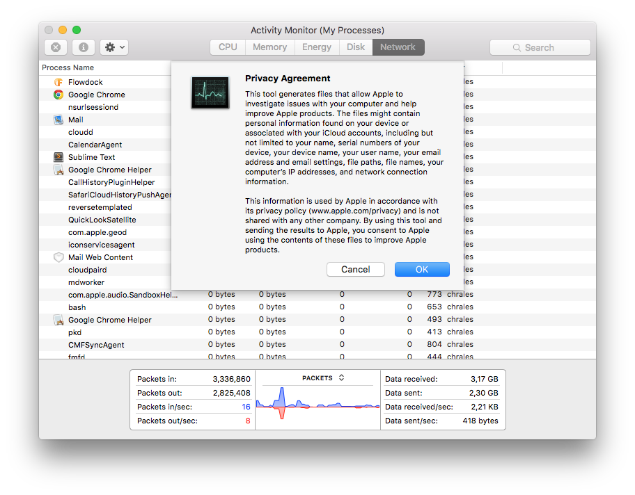The width and height of the screenshot is (635, 495).
Task: Click the Google Chrome icon in process list
Action: [x=58, y=95]
